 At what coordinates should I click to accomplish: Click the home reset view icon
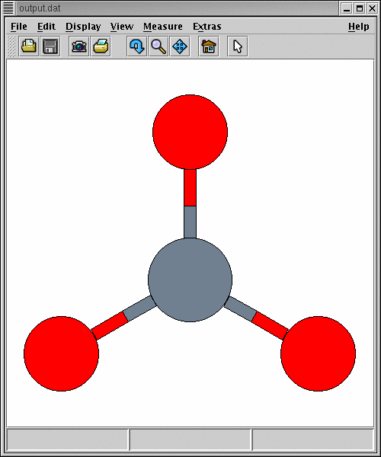(x=209, y=46)
